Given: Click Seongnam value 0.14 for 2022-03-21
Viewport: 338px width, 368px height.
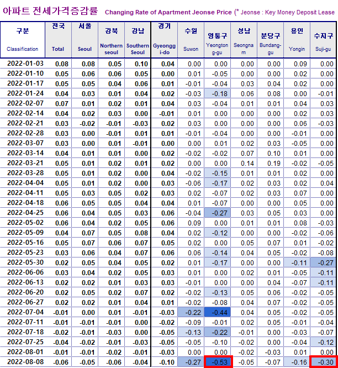Looking at the screenshot, I should point(244,163).
